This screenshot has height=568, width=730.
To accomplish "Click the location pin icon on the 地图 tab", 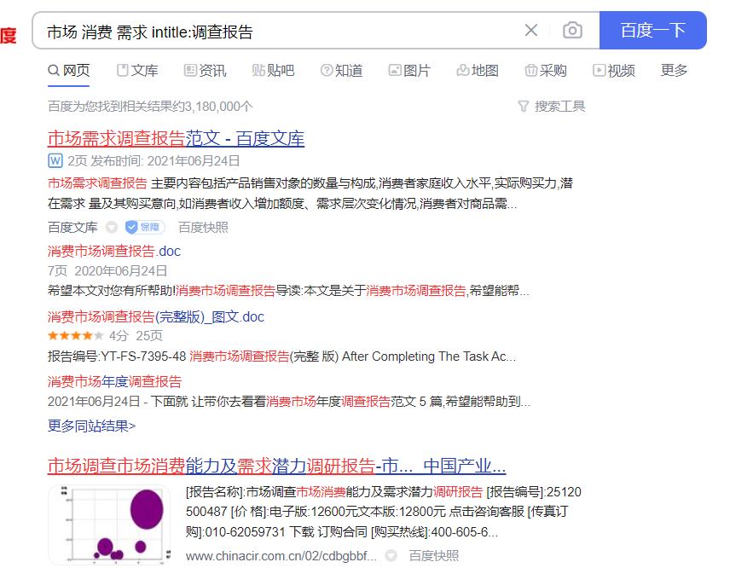I will (x=463, y=71).
